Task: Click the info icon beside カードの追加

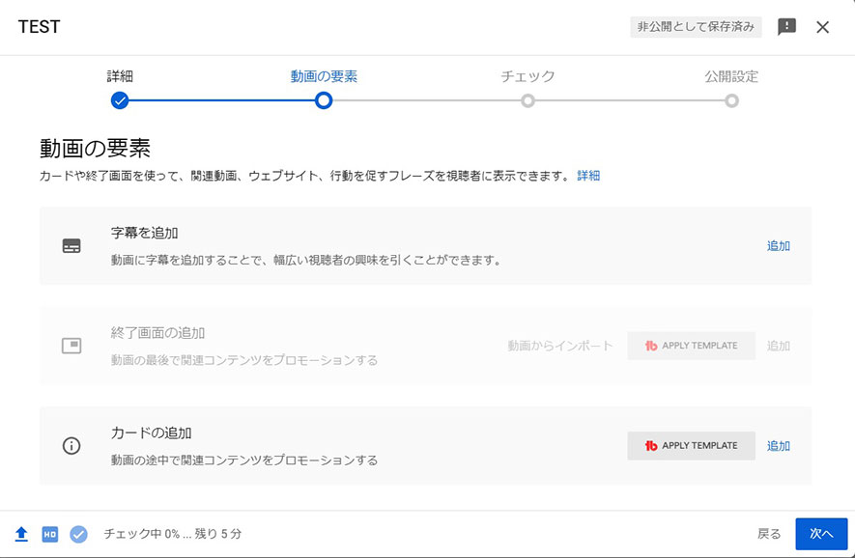Action: point(71,446)
